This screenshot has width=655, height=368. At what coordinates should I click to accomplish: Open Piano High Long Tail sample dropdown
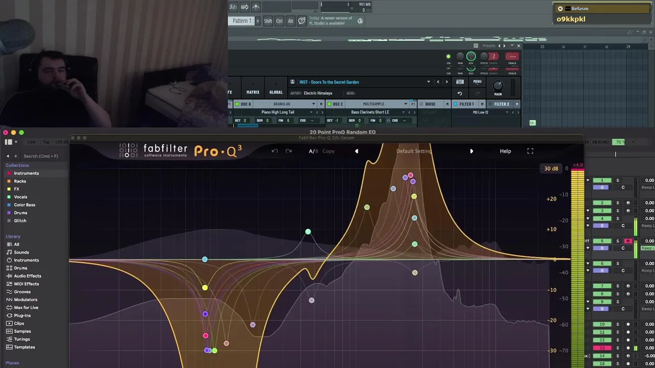point(311,112)
